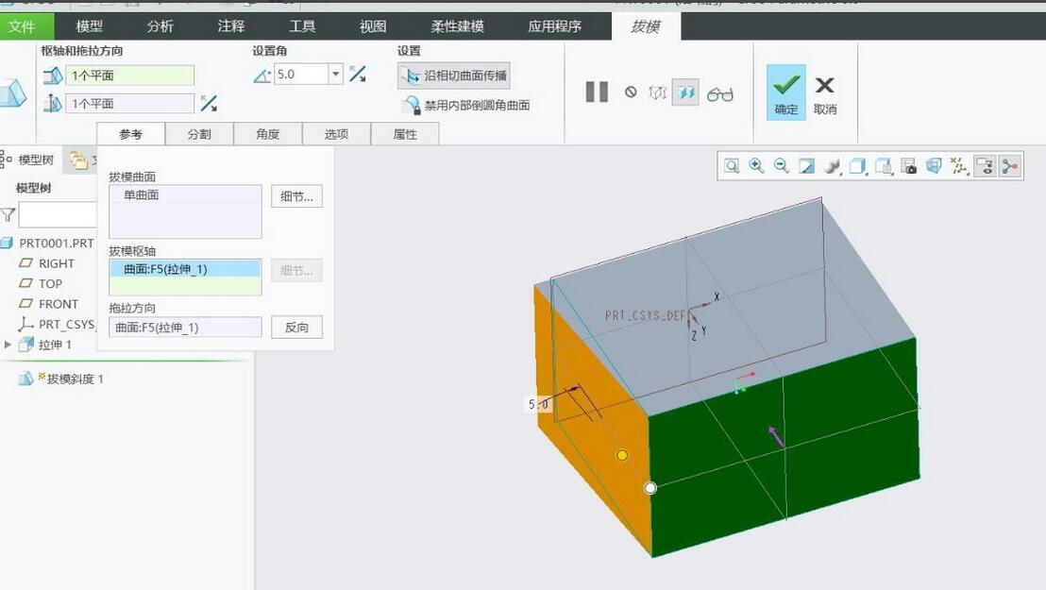Toggle the attached preview mode icon
This screenshot has width=1046, height=590.
pyautogui.click(x=685, y=93)
